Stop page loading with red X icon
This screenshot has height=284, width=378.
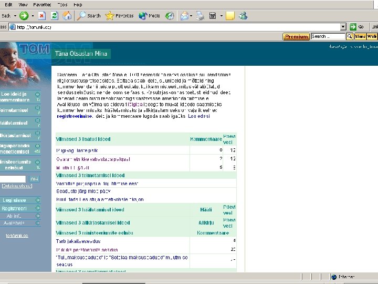click(x=42, y=16)
